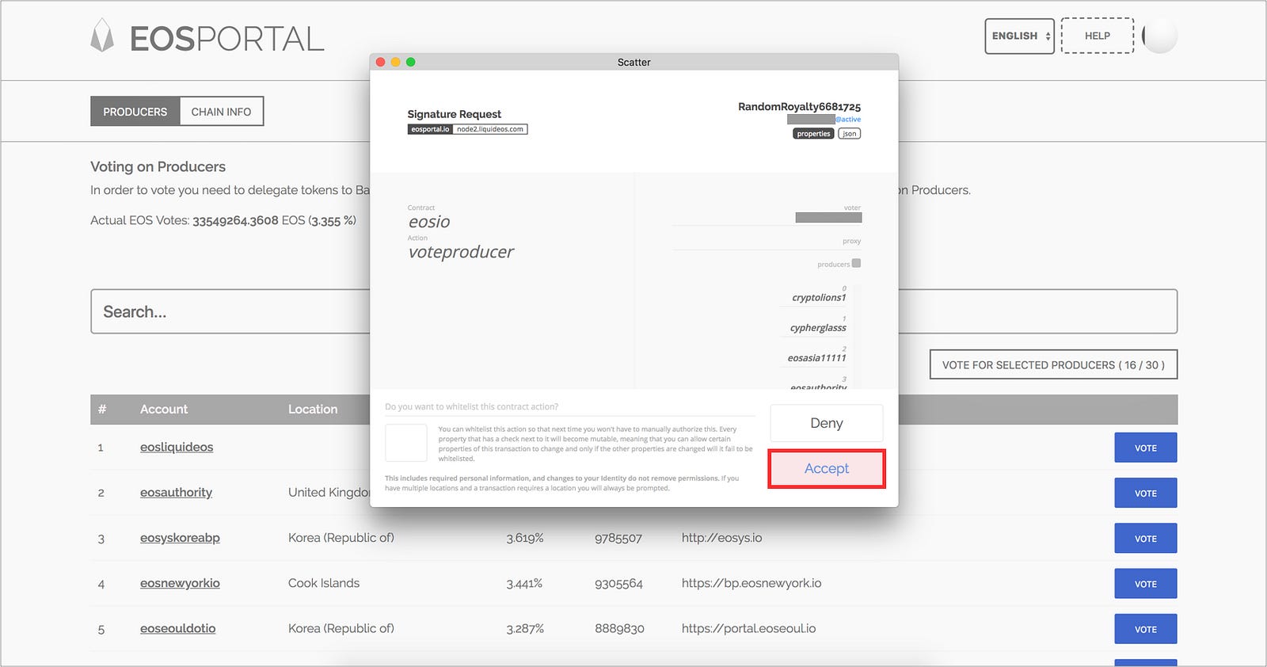
Task: Click Cook Islands location cell
Action: point(324,583)
